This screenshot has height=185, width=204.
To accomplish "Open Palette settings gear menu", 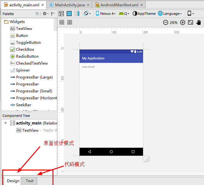I will 46,14.
